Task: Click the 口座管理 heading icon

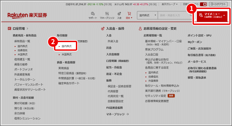Action: pos(9,29)
